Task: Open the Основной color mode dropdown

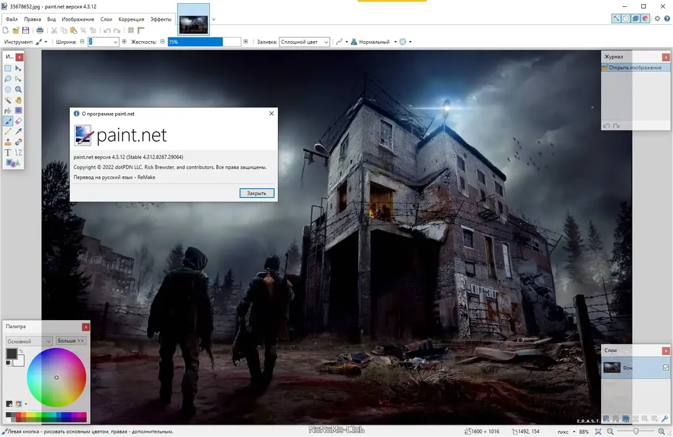Action: point(29,341)
